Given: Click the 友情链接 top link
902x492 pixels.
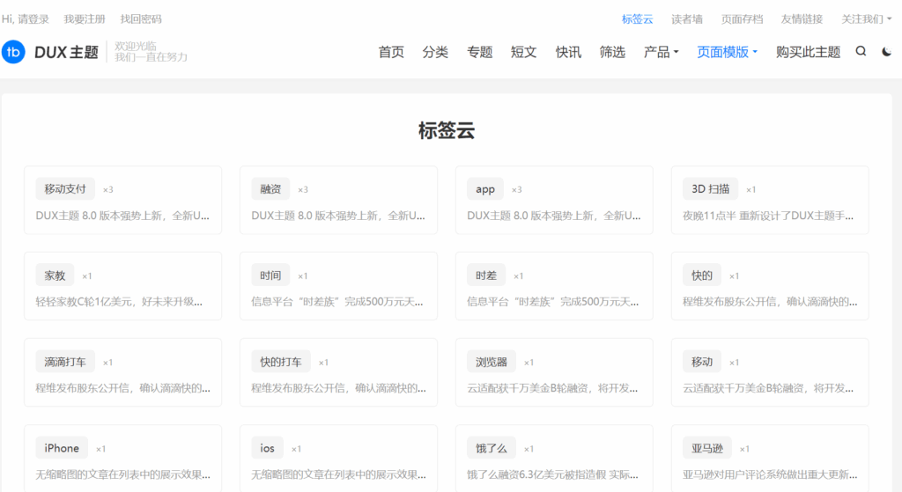Looking at the screenshot, I should [x=802, y=18].
